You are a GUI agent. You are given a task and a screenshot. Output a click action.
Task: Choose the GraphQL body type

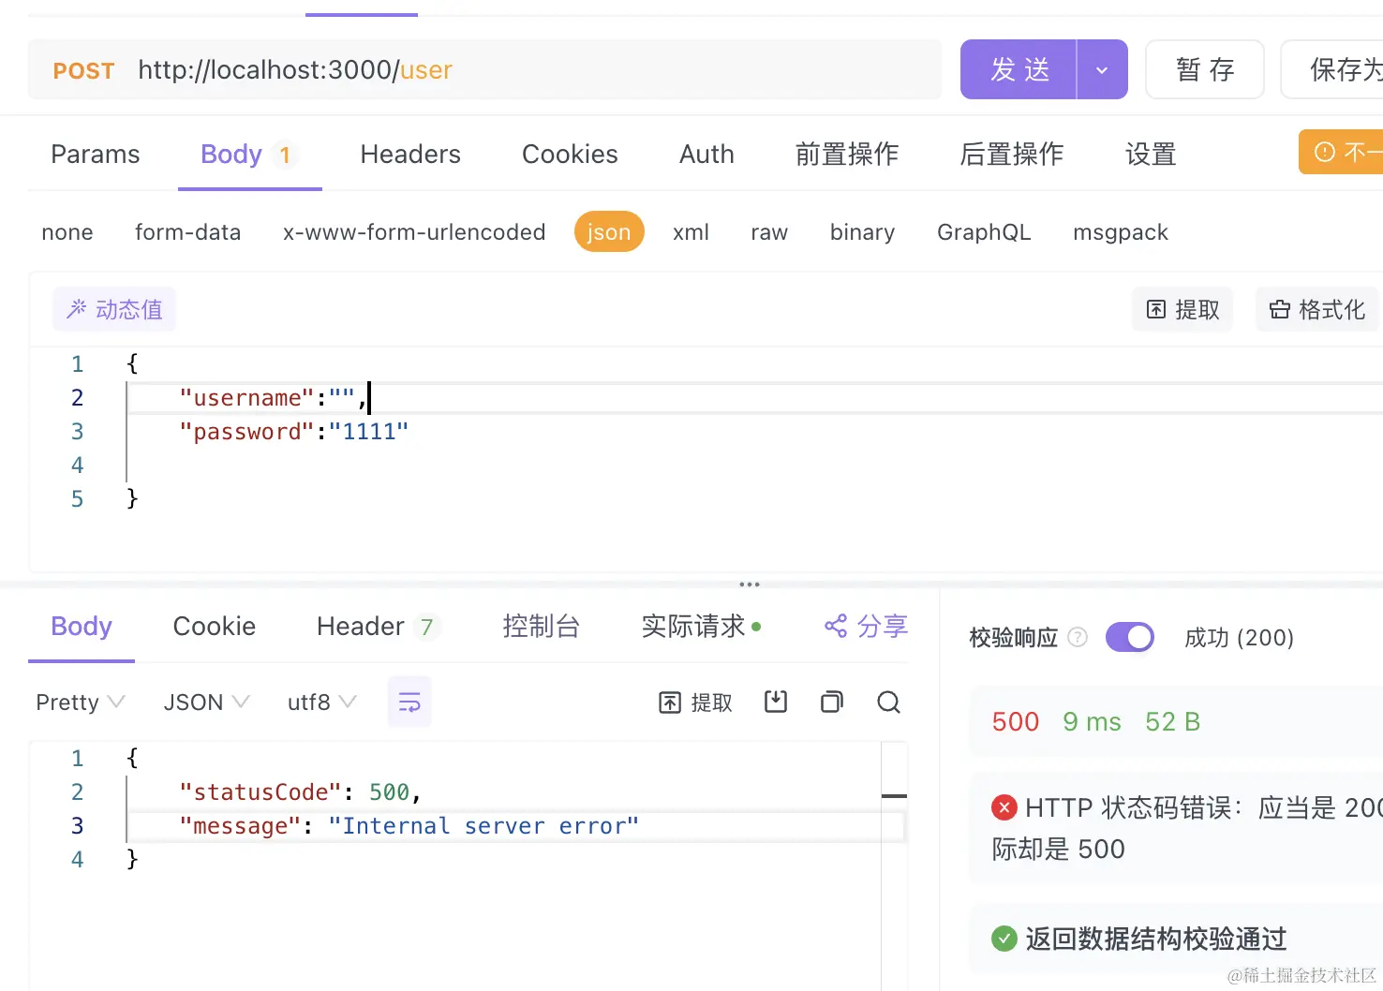coord(984,232)
